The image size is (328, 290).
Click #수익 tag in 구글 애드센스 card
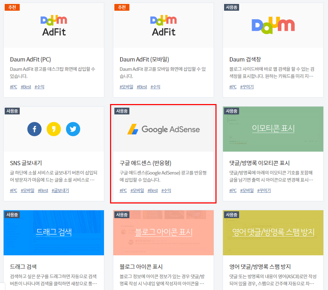[x=166, y=191]
